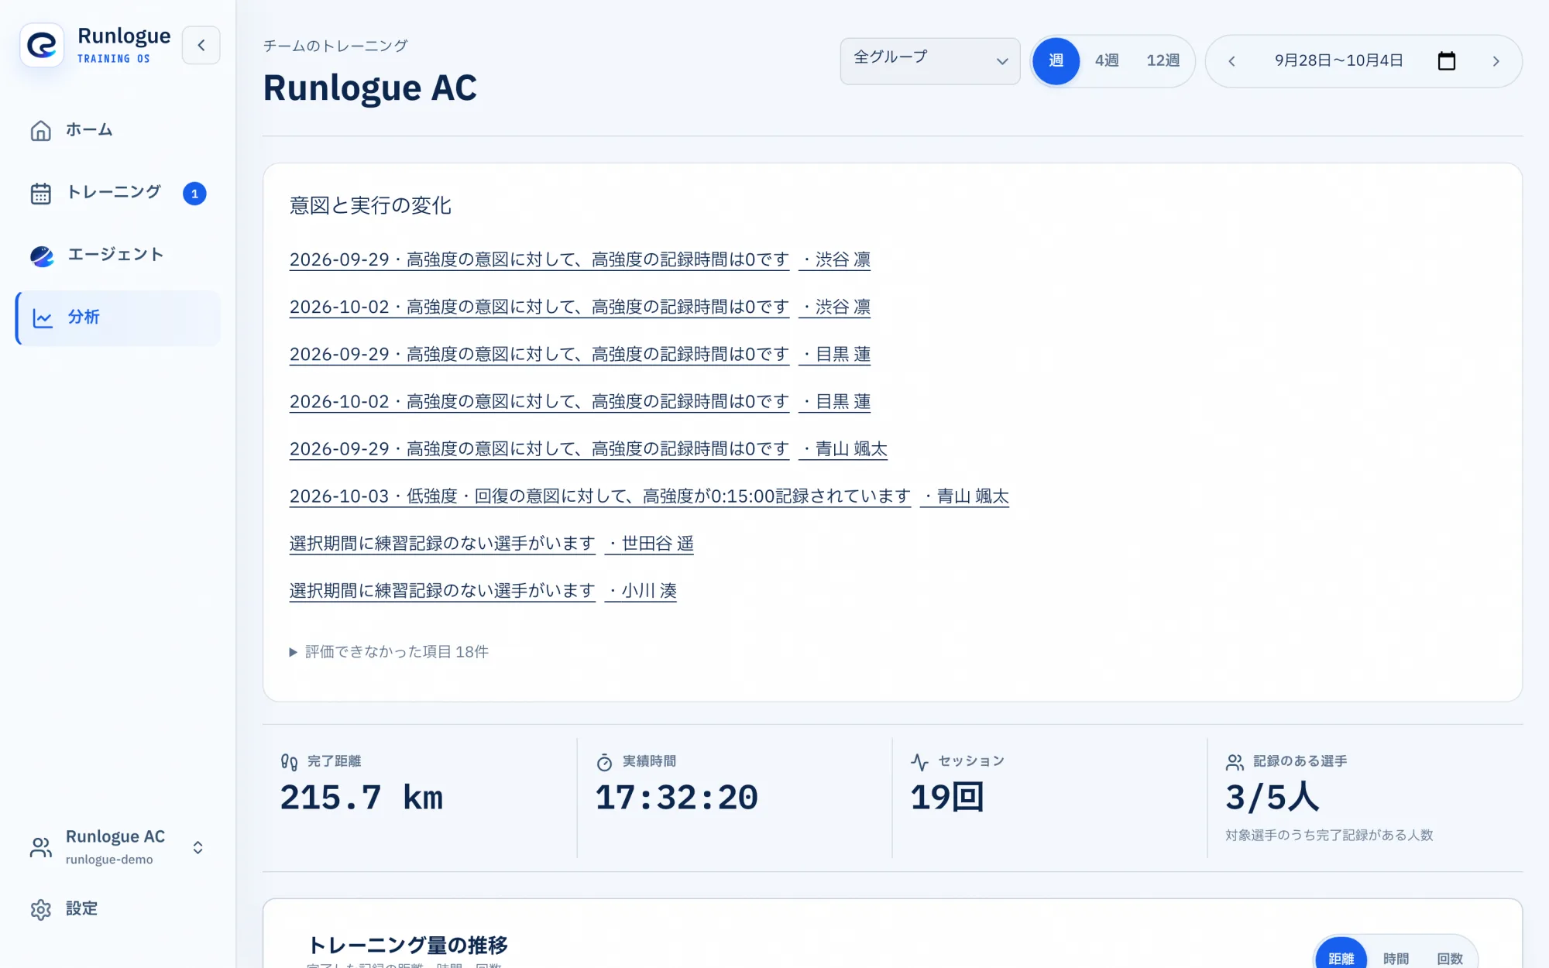Image resolution: width=1549 pixels, height=968 pixels.
Task: Open the 全グループ dropdown
Action: [930, 61]
